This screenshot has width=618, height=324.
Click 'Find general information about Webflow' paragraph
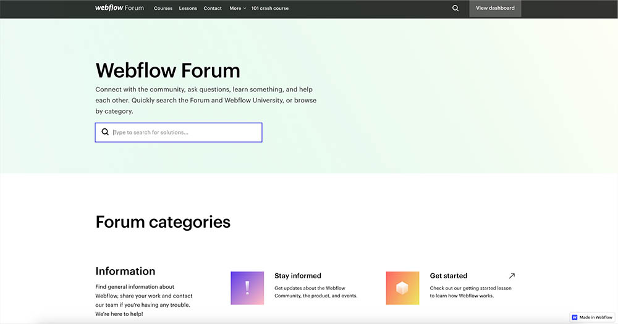coord(144,301)
